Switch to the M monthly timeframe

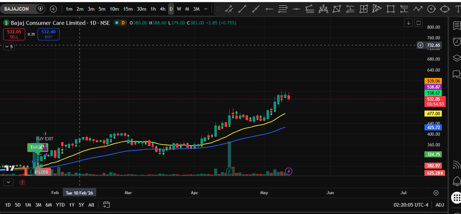click(x=187, y=9)
